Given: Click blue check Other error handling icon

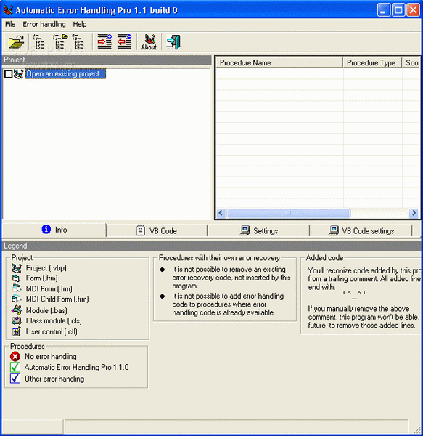Looking at the screenshot, I should tap(15, 379).
